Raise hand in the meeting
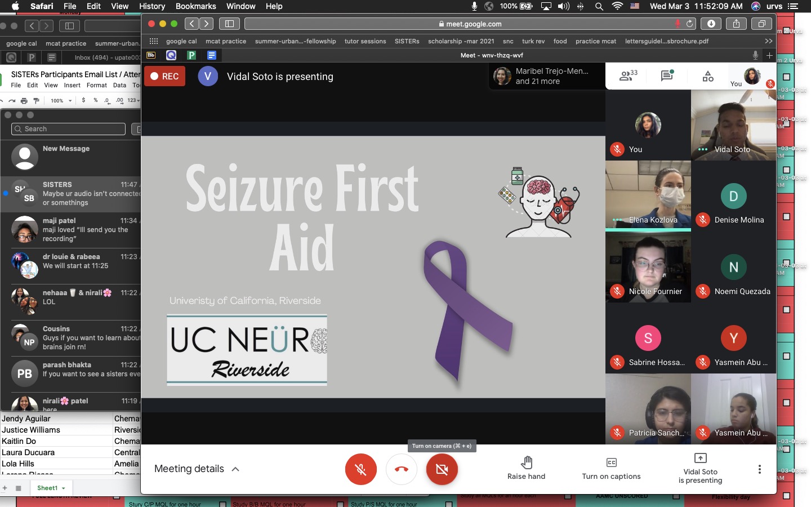 tap(526, 468)
